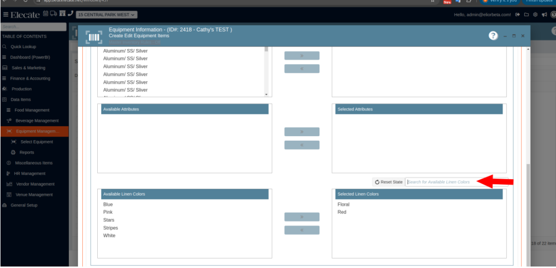Screen dimensions: 556x268
Task: Select White in Available Linen Colors
Action: (x=109, y=235)
